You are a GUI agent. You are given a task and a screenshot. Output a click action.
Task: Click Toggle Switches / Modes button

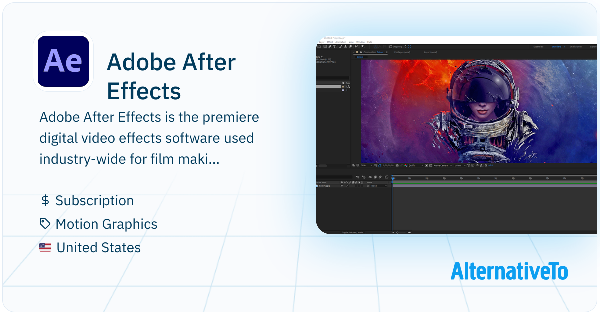353,232
